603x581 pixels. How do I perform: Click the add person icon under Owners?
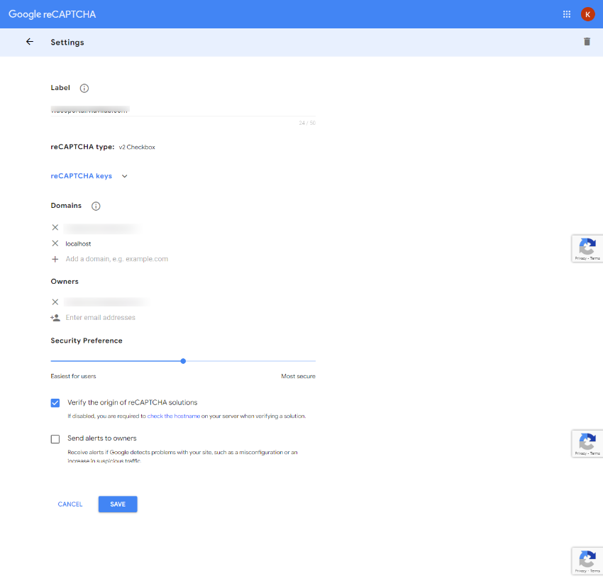click(55, 318)
